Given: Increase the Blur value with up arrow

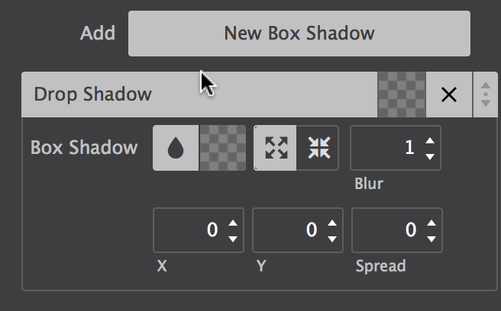Looking at the screenshot, I should [430, 141].
